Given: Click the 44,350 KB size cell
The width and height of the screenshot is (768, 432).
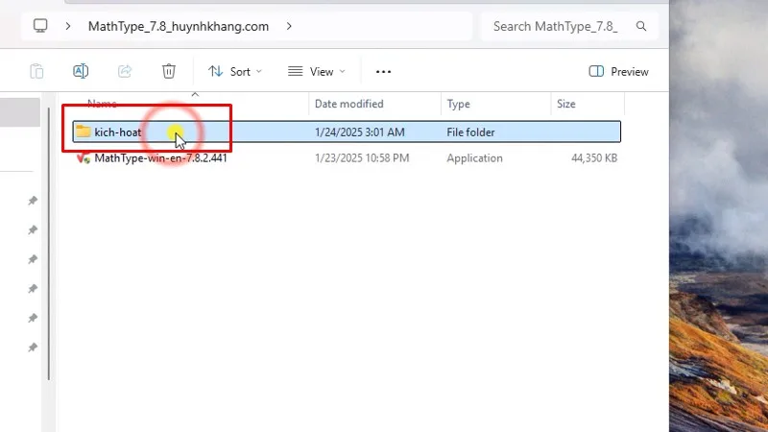Looking at the screenshot, I should [x=594, y=158].
